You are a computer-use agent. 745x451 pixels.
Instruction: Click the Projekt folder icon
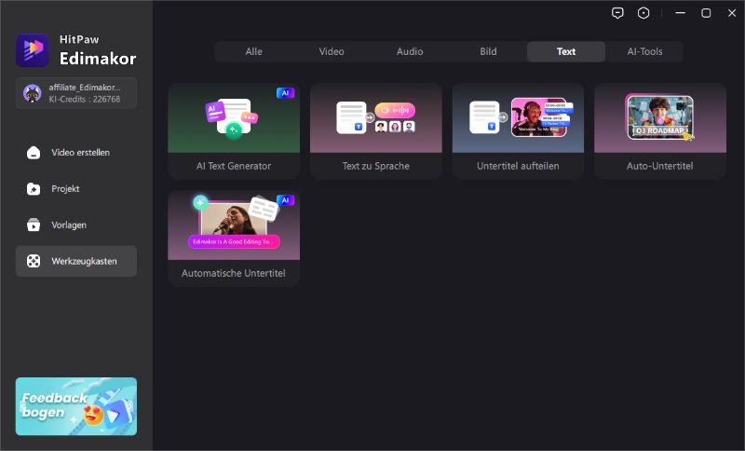point(34,189)
